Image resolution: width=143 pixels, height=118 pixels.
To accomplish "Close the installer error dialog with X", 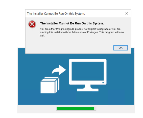I will tap(127, 13).
